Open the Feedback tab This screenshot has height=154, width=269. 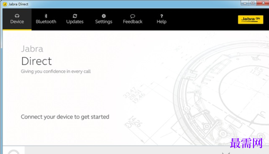point(133,19)
